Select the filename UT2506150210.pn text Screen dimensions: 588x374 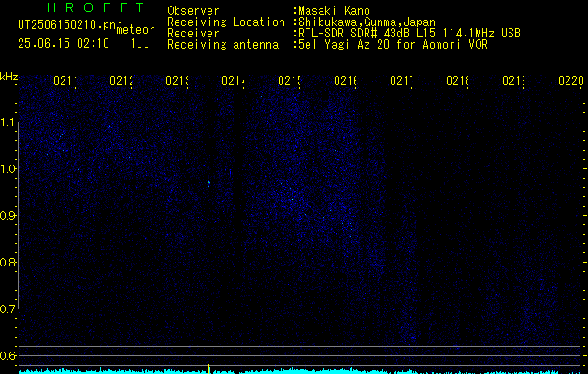[x=66, y=25]
